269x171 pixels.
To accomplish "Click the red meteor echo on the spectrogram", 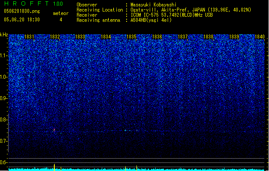I will [54, 130].
